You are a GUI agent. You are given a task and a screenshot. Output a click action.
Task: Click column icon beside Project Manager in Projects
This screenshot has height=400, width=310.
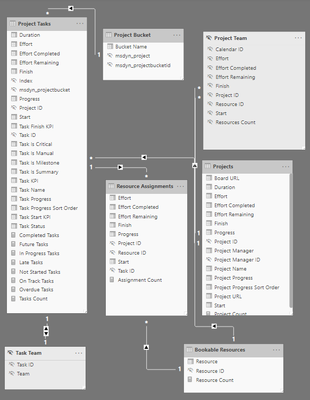pyautogui.click(x=209, y=250)
